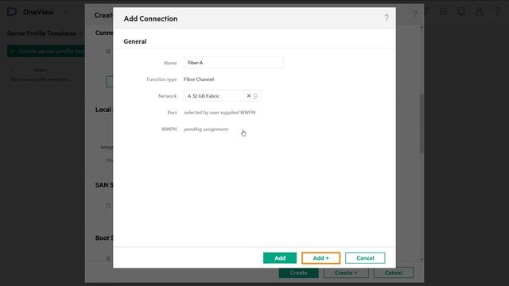This screenshot has height=286, width=509.
Task: Toggle the checkbox under the Connections heading
Action: click(108, 51)
